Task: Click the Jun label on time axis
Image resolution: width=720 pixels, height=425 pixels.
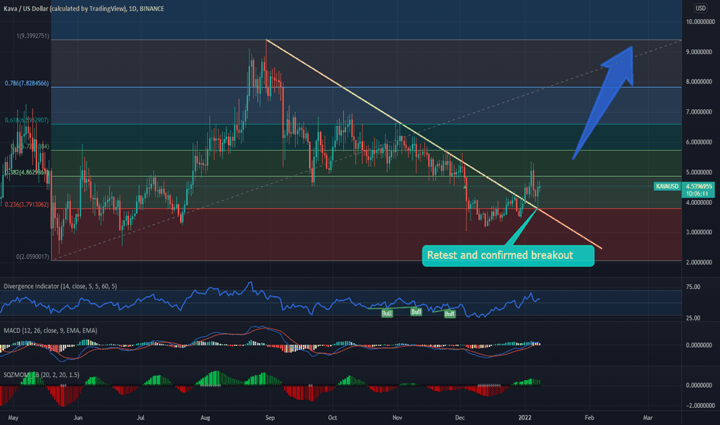Action: (78, 417)
